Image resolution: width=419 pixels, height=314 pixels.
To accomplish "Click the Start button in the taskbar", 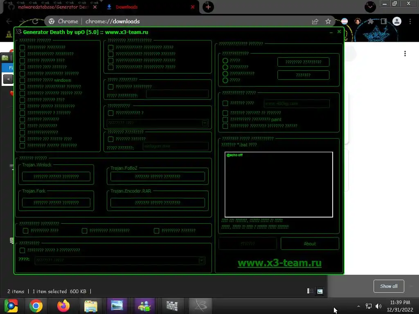I will [11, 306].
